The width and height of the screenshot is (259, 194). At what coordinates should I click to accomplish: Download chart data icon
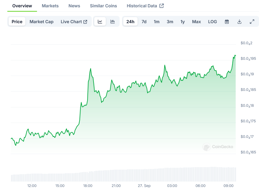click(239, 22)
